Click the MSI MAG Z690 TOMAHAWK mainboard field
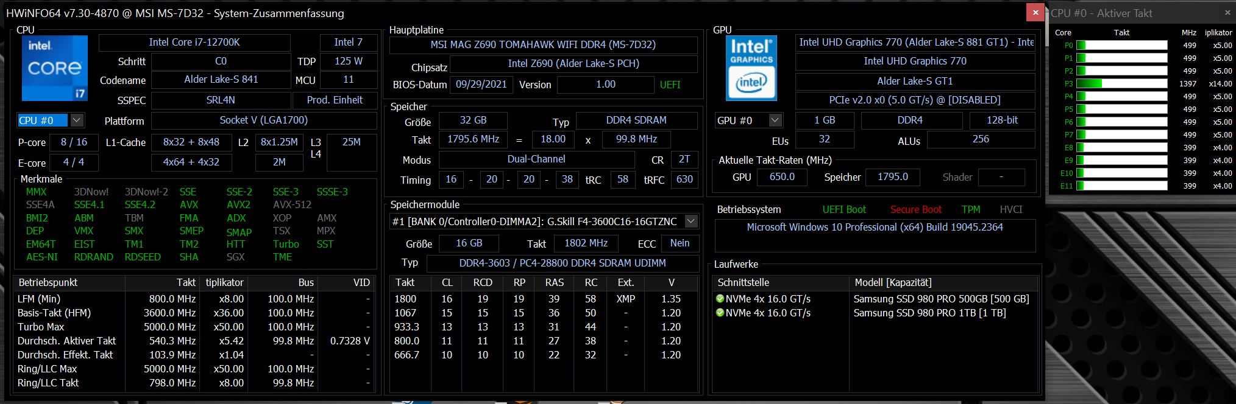The image size is (1236, 404). pyautogui.click(x=543, y=45)
